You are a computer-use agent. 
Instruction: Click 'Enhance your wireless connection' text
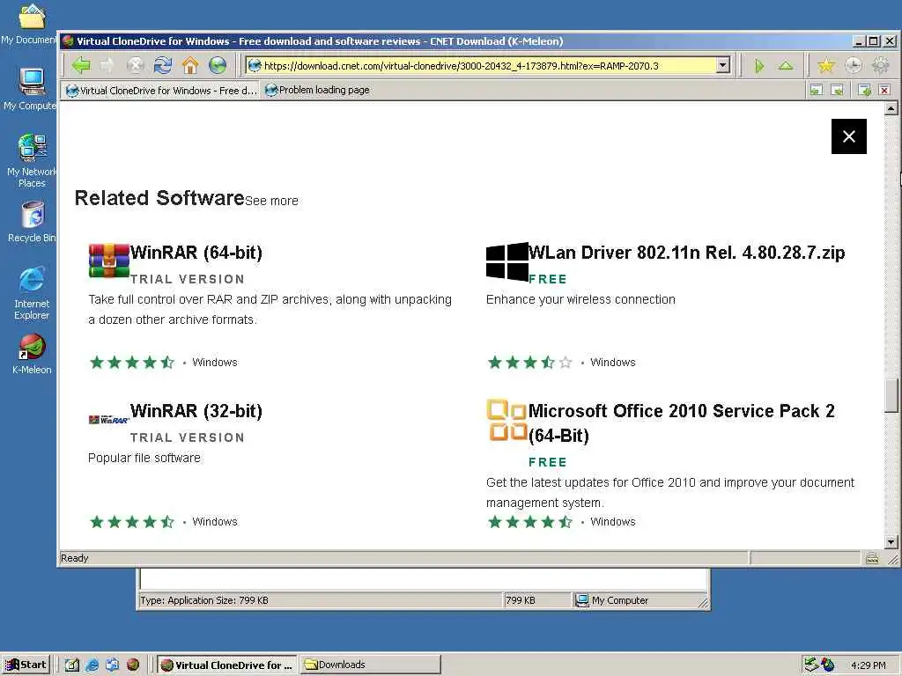click(x=580, y=299)
